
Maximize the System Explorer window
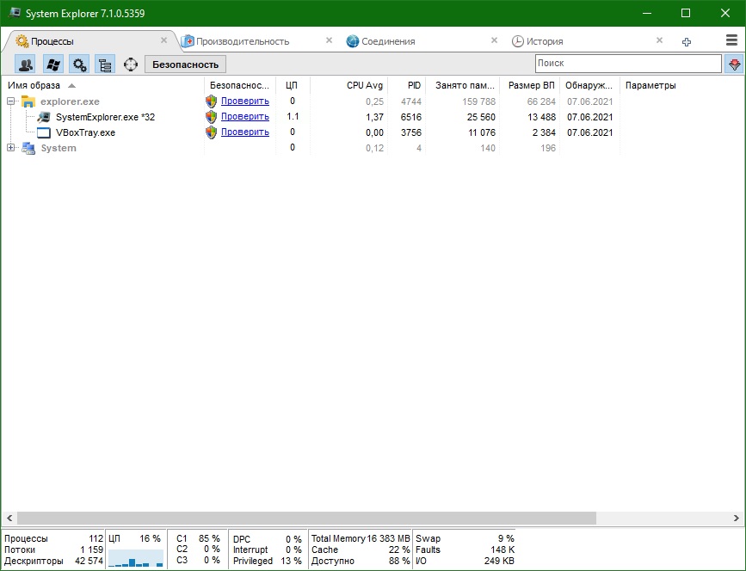point(686,13)
